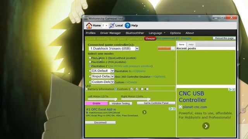
Task: Select Playstation 1 Dpad mode
Action: [x=90, y=58]
